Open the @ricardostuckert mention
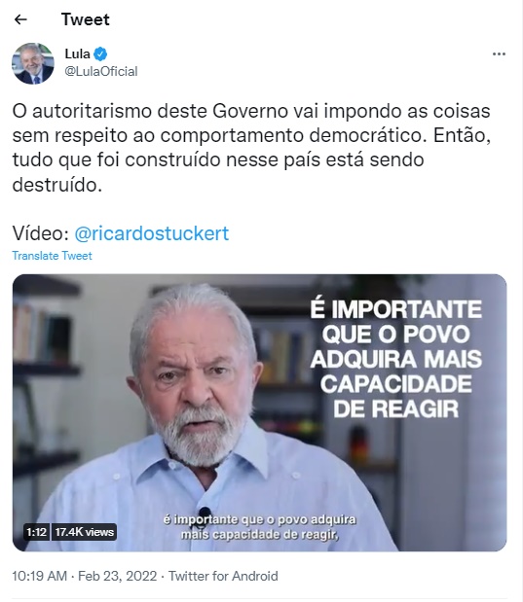 pos(152,233)
